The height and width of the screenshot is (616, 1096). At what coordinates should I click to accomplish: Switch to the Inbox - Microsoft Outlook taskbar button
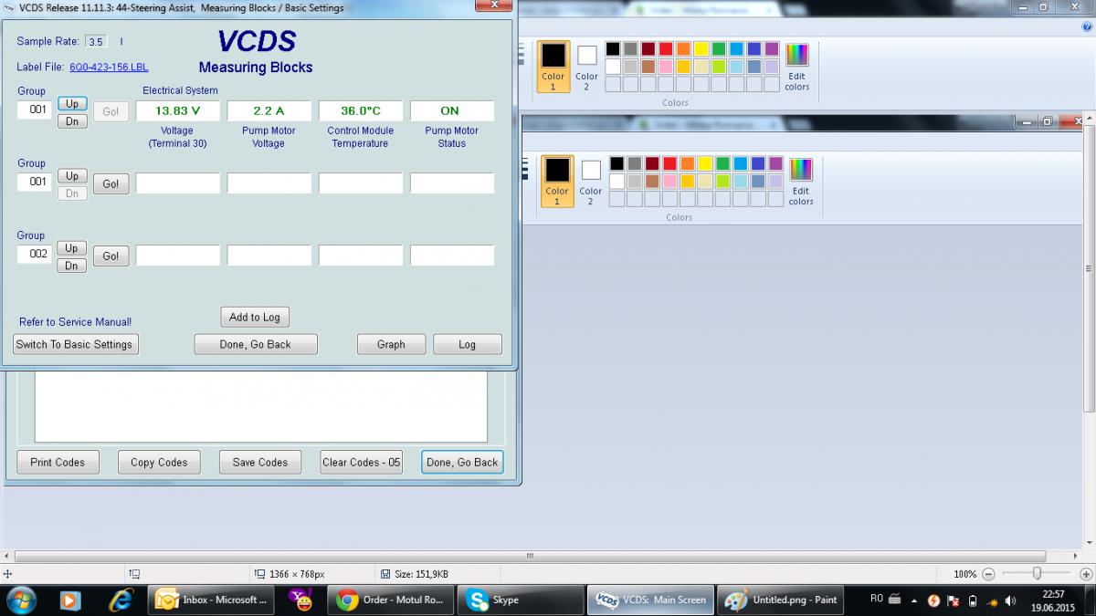(x=212, y=600)
